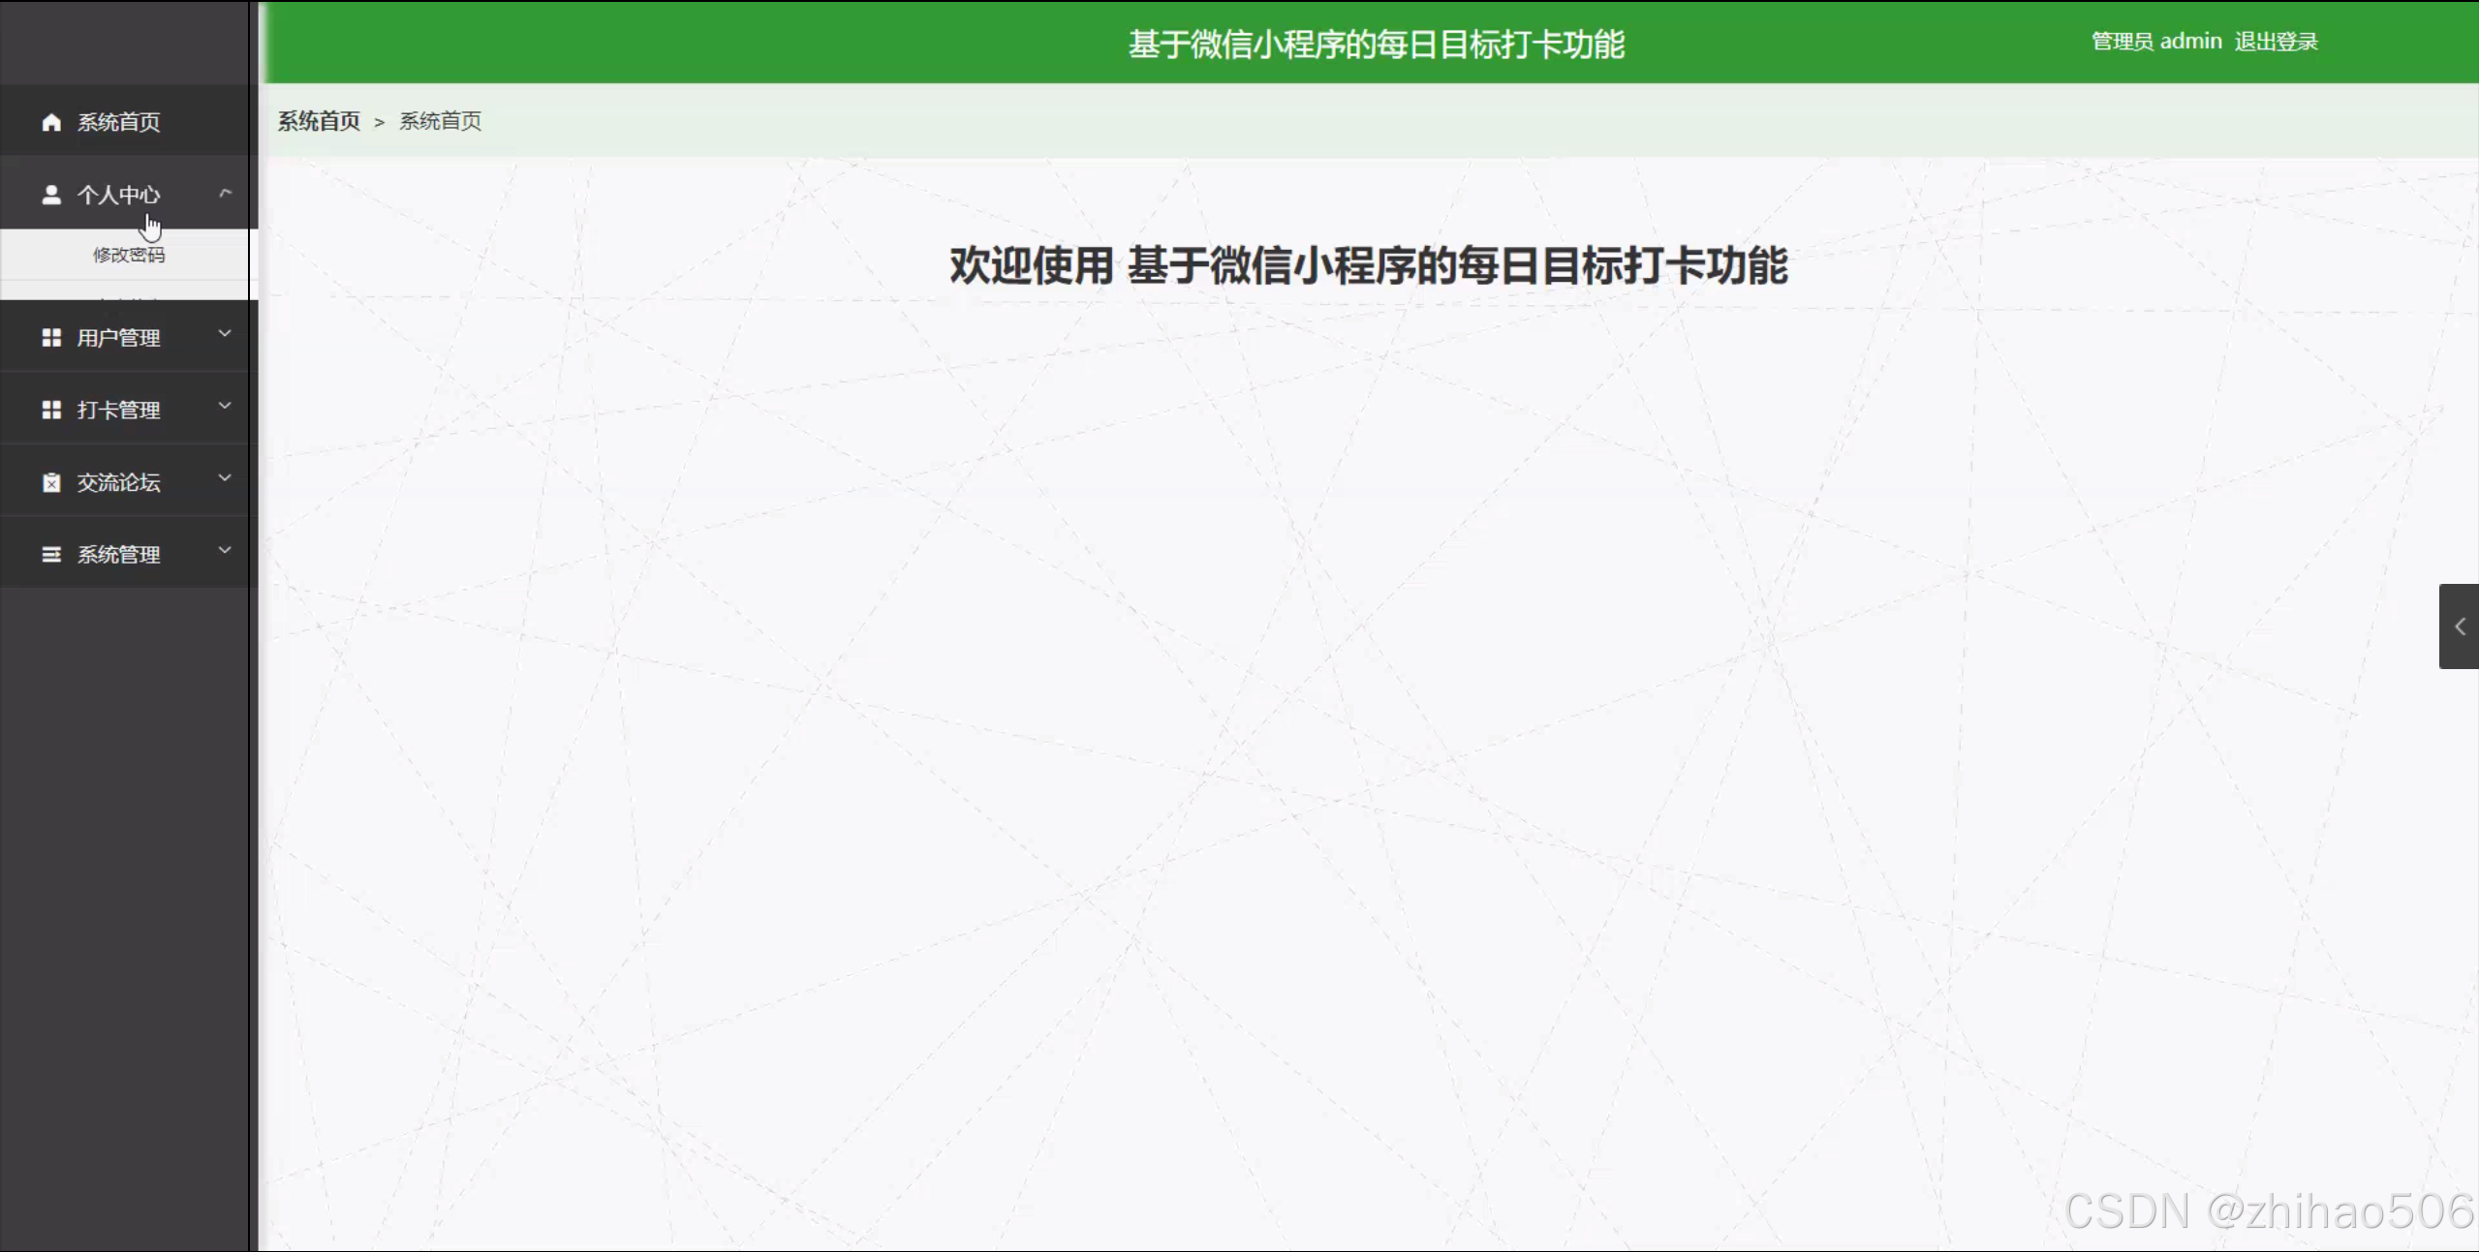Click the second 系统首页 breadcrumb item
This screenshot has width=2479, height=1252.
(440, 121)
